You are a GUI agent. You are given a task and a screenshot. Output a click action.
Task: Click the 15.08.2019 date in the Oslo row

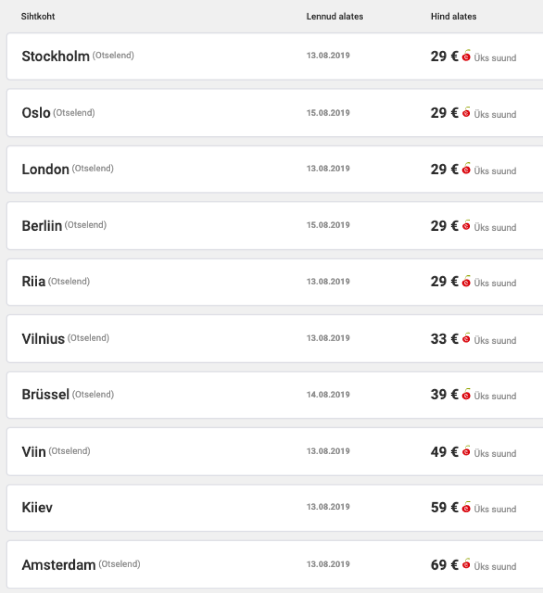[328, 112]
